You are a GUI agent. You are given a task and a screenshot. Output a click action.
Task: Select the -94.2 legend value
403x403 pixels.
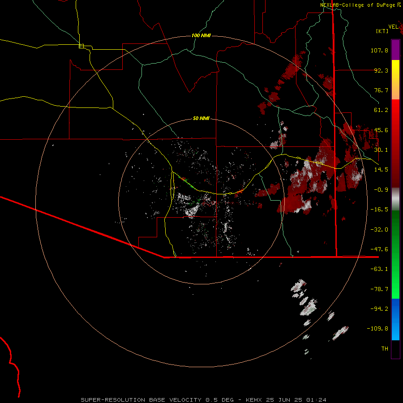click(379, 309)
